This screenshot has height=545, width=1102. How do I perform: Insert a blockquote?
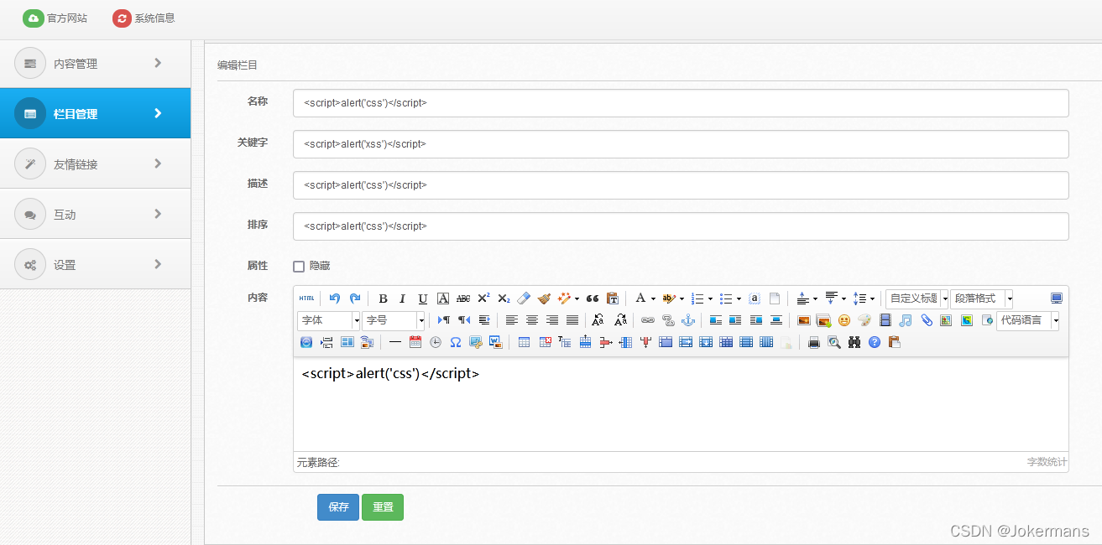click(593, 298)
